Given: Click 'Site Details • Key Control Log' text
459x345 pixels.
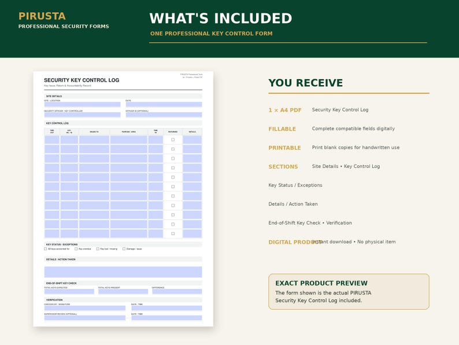Looking at the screenshot, I should click(x=346, y=166).
